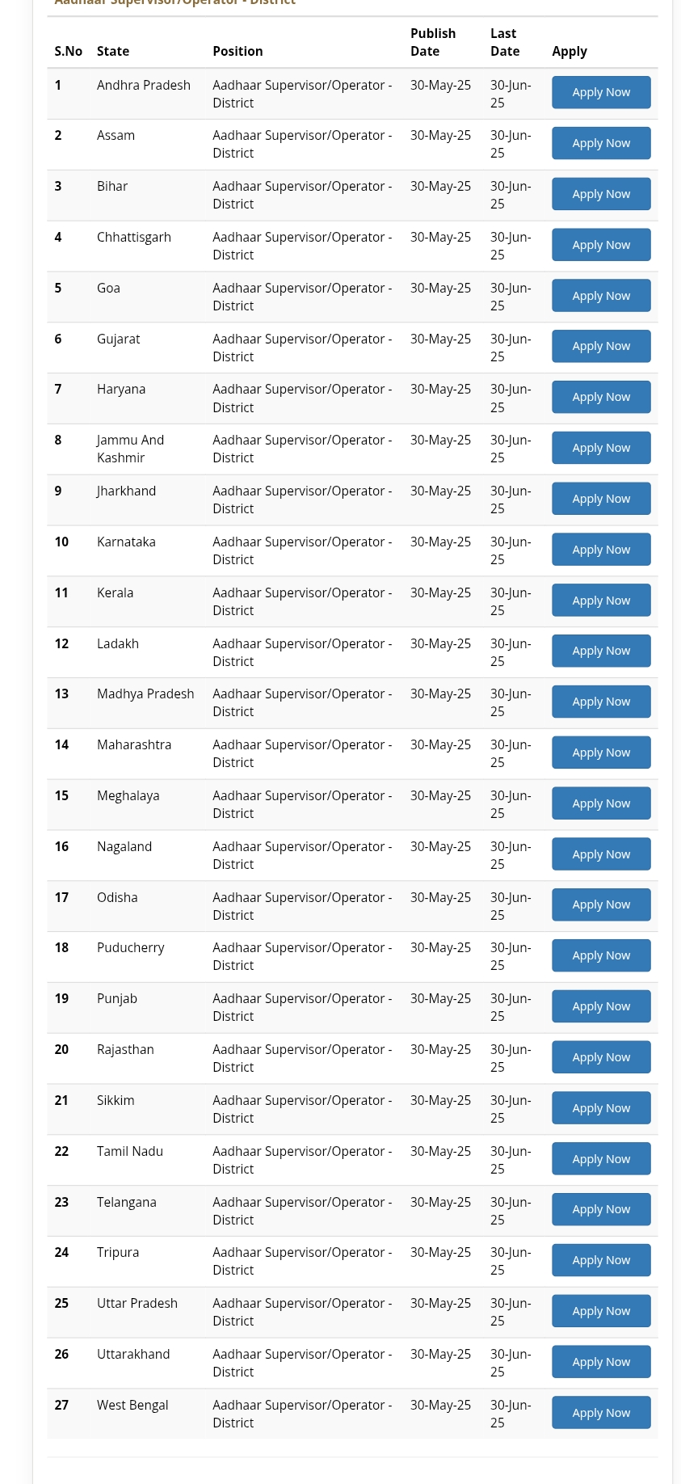Click Apply Now for Assam

(x=600, y=142)
